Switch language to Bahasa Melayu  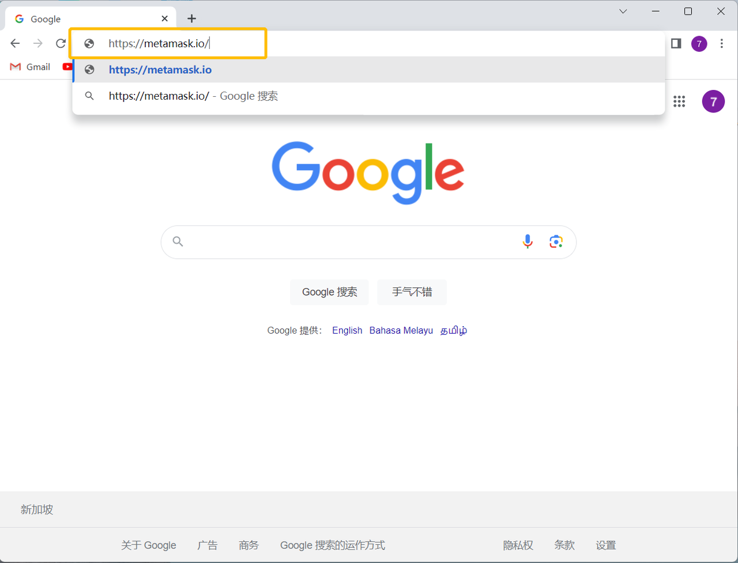401,330
